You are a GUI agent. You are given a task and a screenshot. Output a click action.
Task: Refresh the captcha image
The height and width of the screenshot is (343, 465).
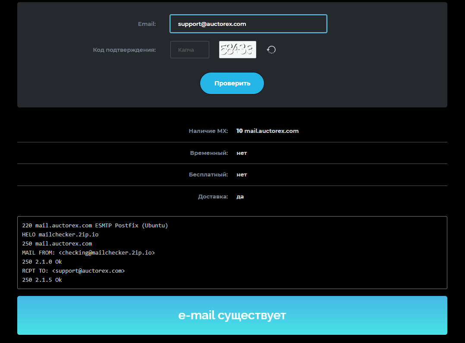point(271,50)
